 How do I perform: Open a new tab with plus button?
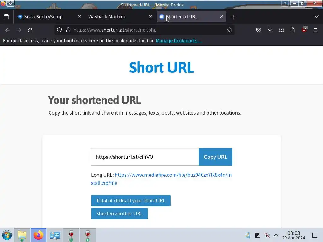tap(233, 17)
